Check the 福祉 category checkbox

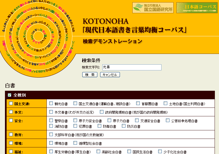(x=11, y=151)
